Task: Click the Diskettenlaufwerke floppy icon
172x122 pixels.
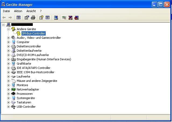Action: point(13,51)
